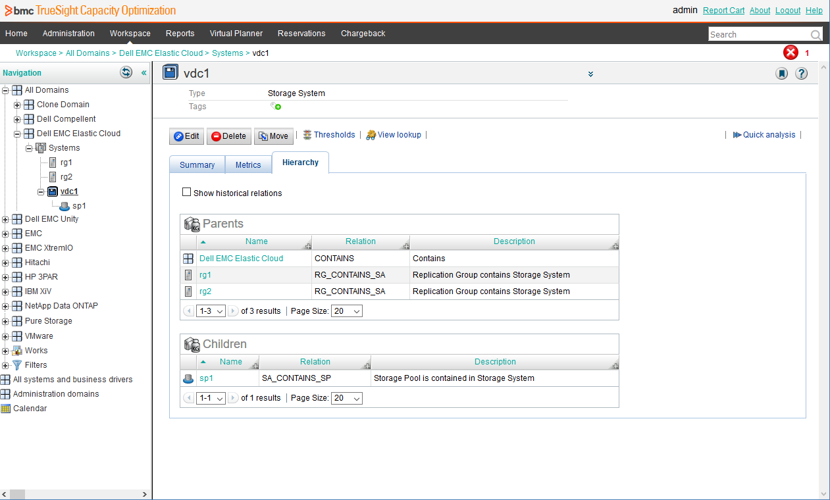Refresh the Navigation tree
This screenshot has height=500, width=830.
[x=126, y=72]
